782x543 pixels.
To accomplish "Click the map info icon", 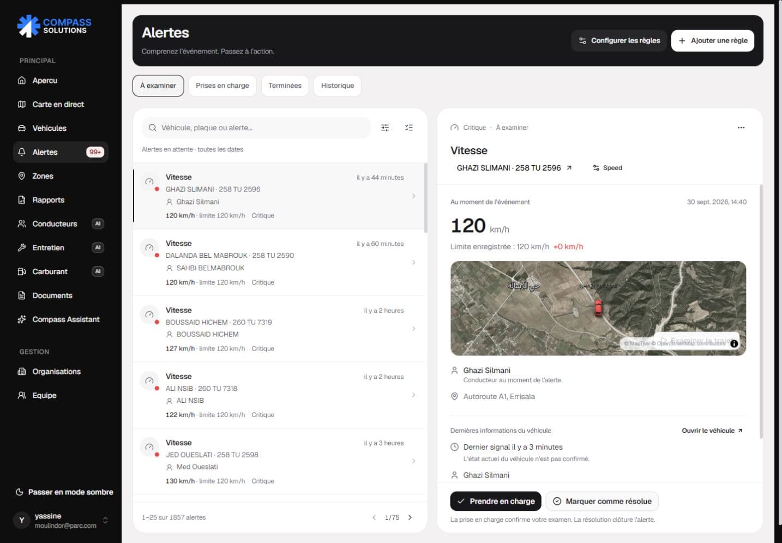I will click(734, 343).
